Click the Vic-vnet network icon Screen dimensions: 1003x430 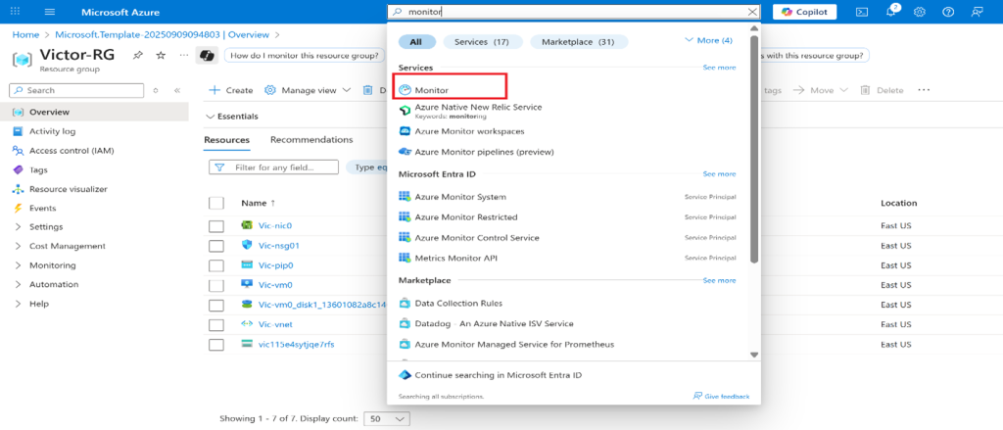[x=247, y=324]
